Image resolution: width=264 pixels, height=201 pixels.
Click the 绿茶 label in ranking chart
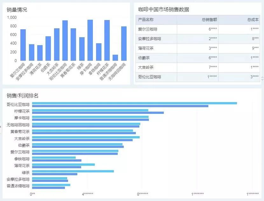point(26,173)
